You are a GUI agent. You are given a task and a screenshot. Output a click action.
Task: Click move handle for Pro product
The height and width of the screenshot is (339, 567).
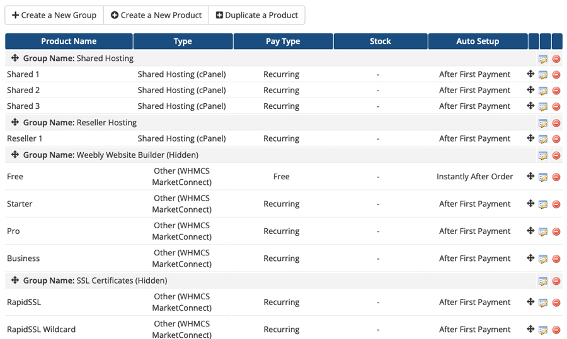pos(530,230)
